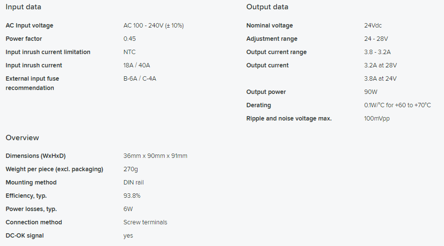The height and width of the screenshot is (246, 444).
Task: Click the Nominal voltage 24Vdc value
Action: tap(373, 26)
